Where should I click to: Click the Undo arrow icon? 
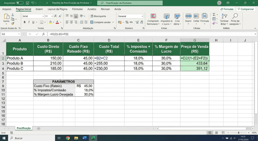click(33, 3)
